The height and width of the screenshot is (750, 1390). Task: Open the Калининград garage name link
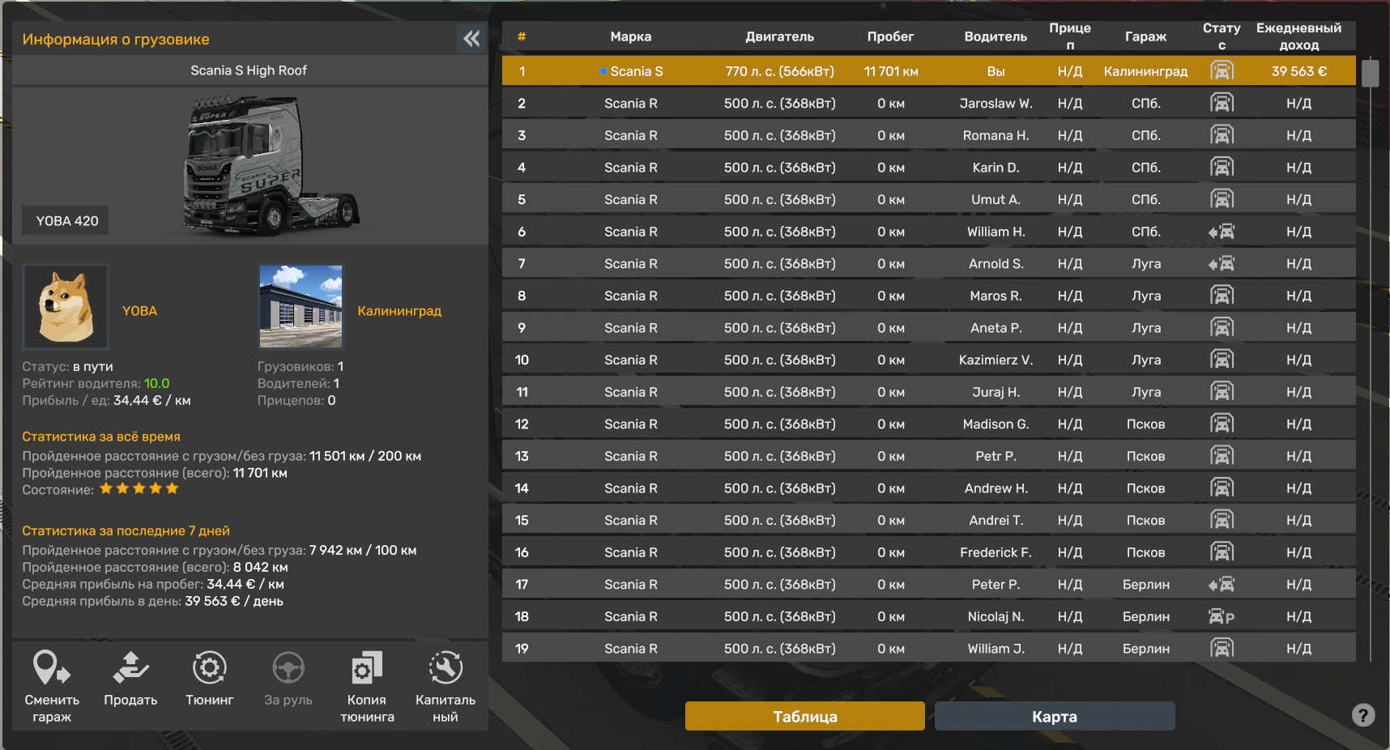(399, 311)
